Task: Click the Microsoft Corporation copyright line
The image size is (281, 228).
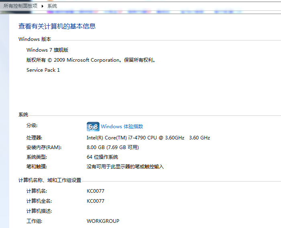Action: [x=91, y=60]
